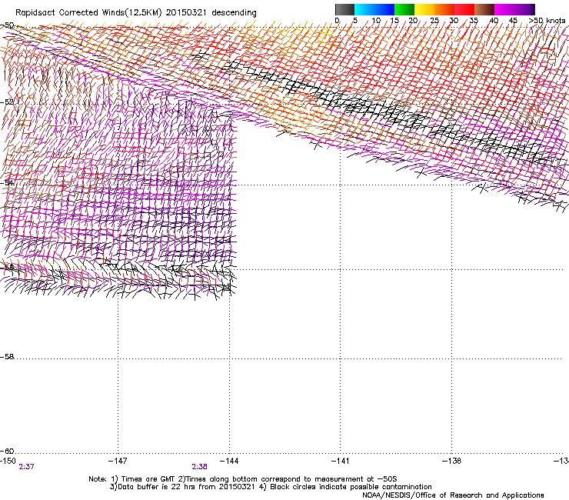
Task: Click the '-150' longitude axis label
Action: tap(8, 461)
